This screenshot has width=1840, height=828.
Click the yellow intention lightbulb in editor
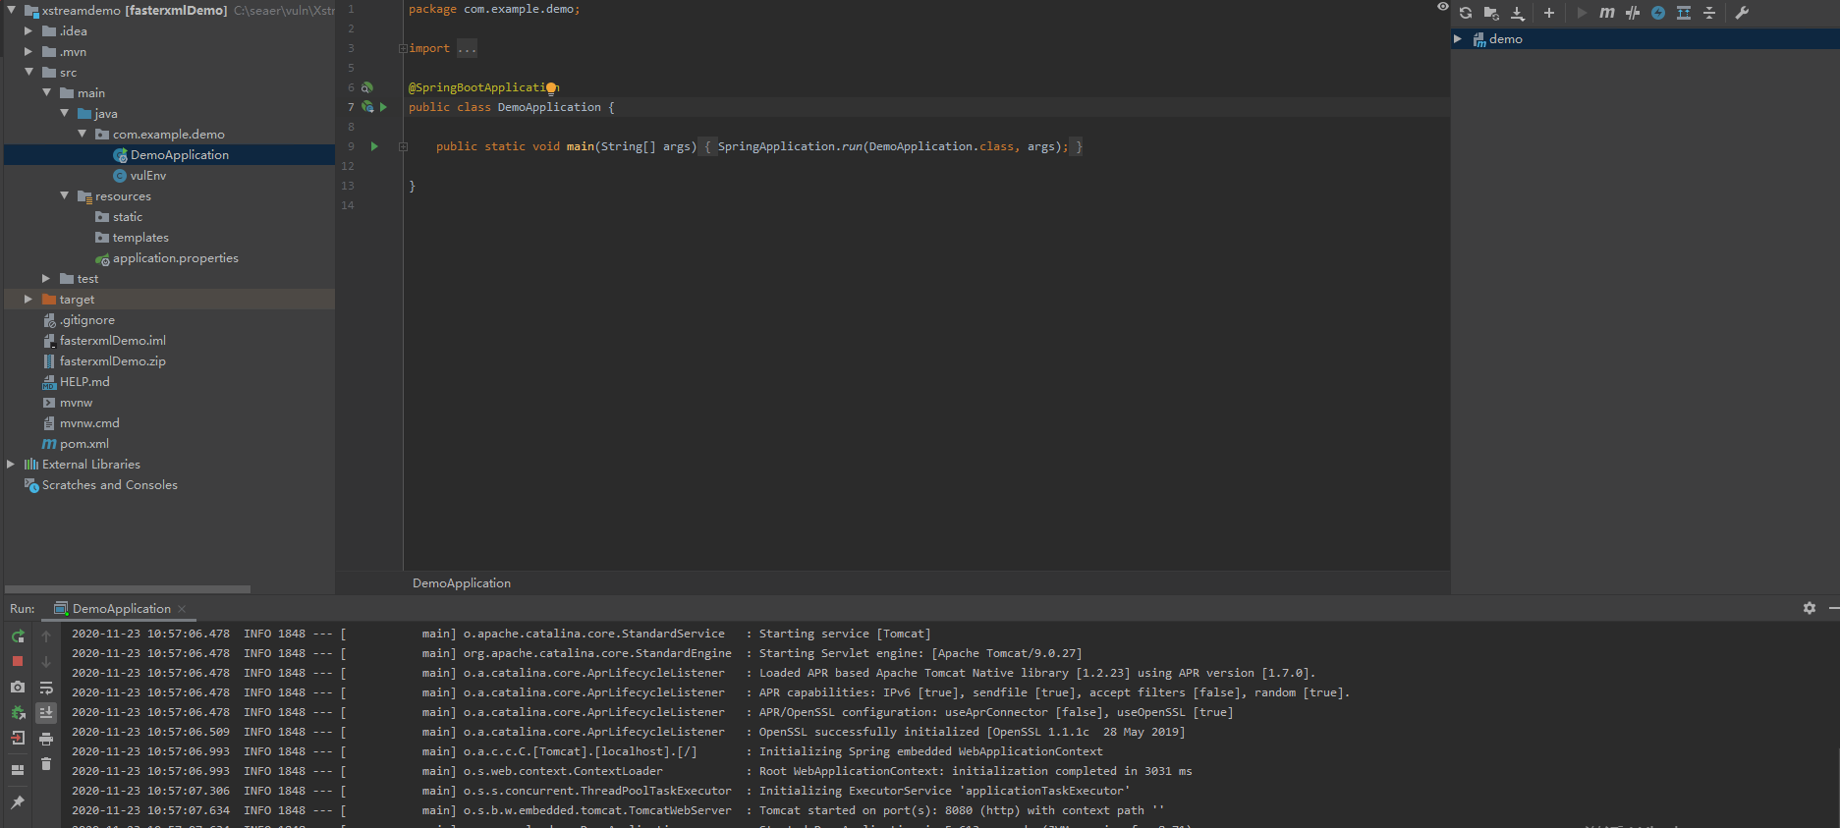[551, 87]
